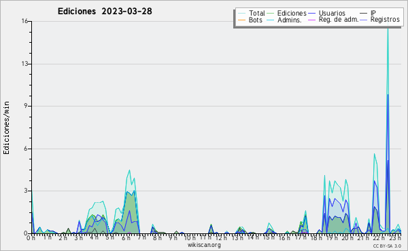408x251 pixels.
Task: Click the '20 h' x-axis label
Action: 347,238
